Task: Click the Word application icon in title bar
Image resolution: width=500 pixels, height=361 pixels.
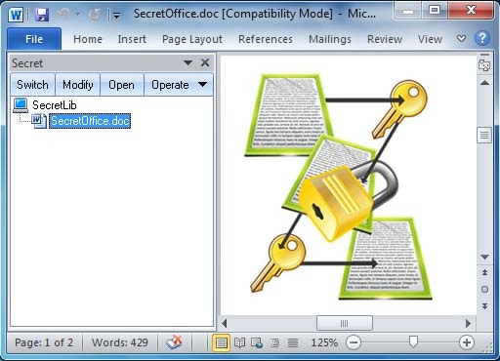Action: pos(16,15)
